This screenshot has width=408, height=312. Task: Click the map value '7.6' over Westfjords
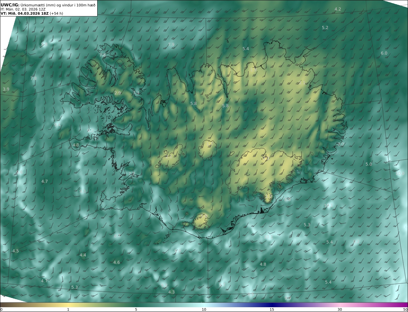[103, 55]
